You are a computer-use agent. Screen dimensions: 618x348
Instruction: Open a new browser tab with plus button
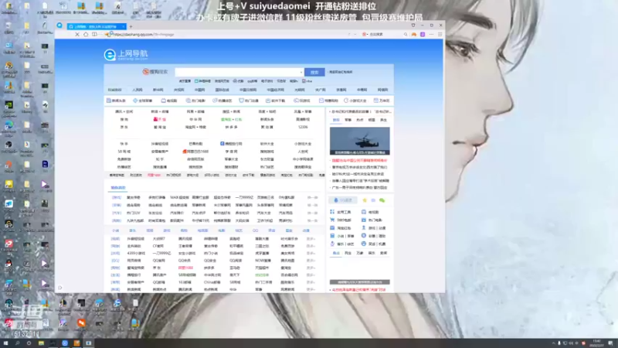[131, 26]
